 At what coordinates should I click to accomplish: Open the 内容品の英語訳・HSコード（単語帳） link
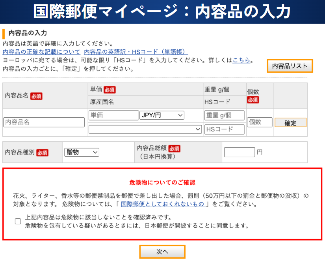tap(136, 52)
